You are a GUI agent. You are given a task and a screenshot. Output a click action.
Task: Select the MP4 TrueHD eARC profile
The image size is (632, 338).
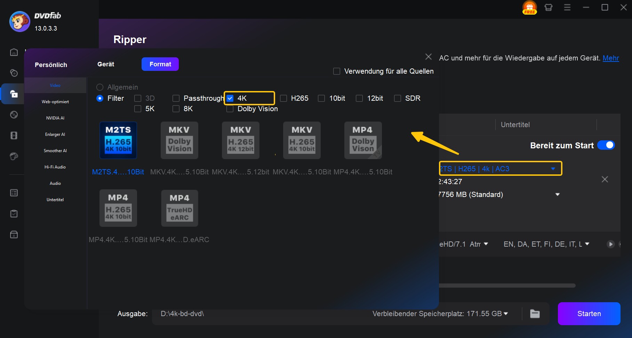(x=179, y=208)
